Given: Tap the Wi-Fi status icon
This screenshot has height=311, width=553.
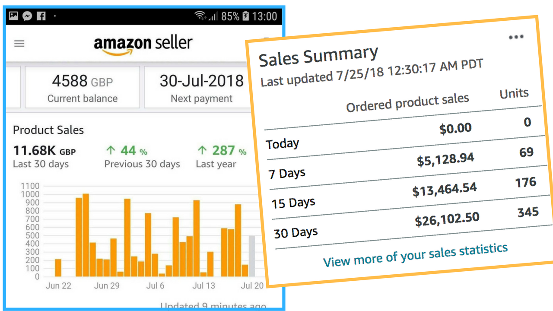Looking at the screenshot, I should (200, 16).
